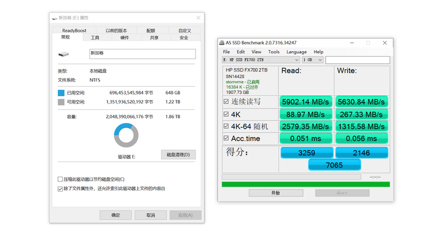Click the green benchmark progress bar
Screen dimensions: 441x236
[306, 184]
